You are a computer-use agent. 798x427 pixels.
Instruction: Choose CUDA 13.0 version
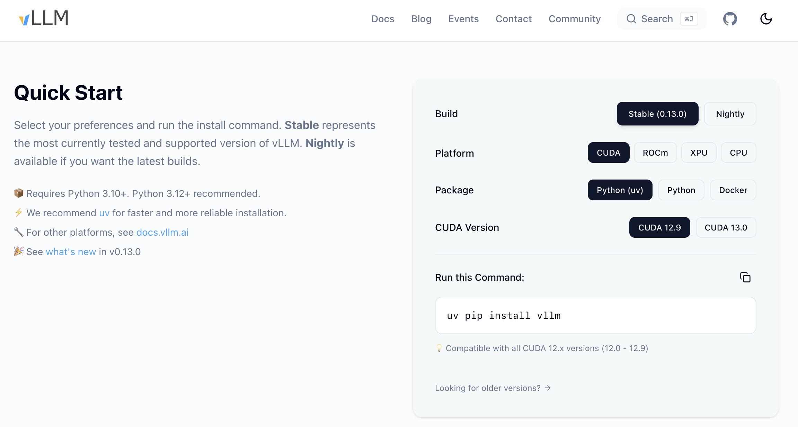tap(726, 227)
